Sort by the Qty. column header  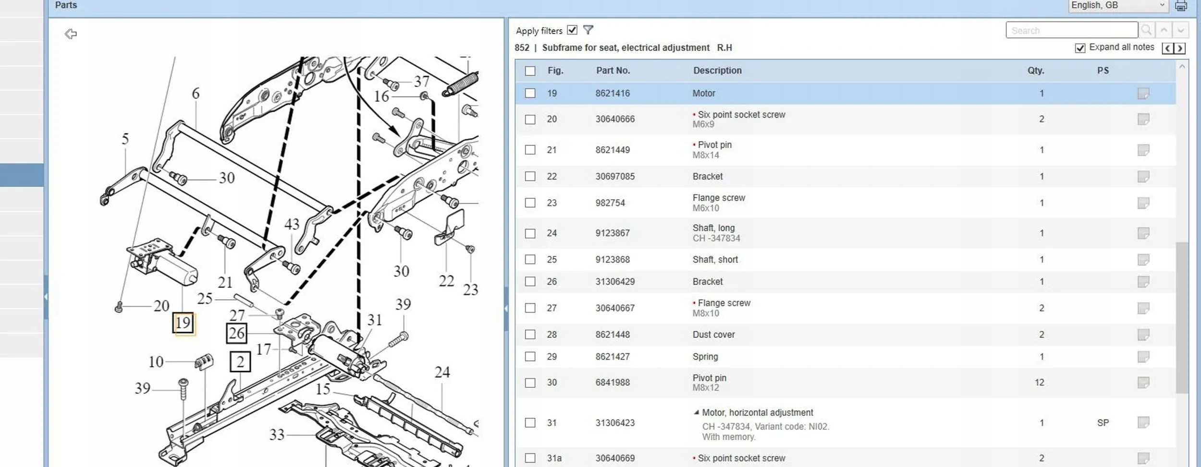coord(1036,71)
